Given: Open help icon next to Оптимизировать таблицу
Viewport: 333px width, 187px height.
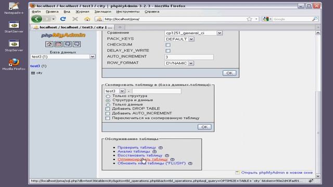Looking at the screenshot, I should coord(172,159).
